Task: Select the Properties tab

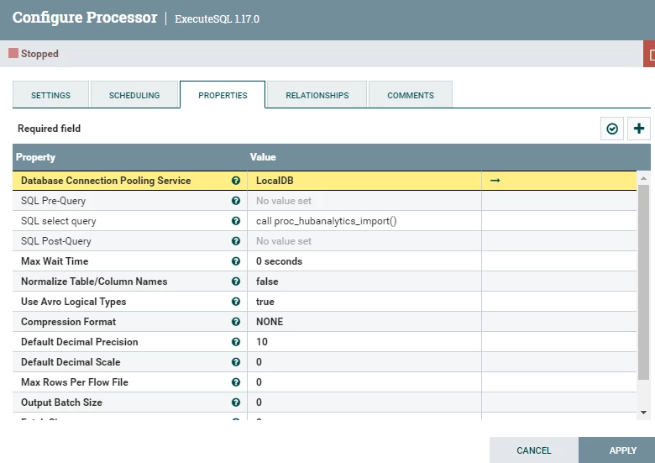Action: point(223,95)
